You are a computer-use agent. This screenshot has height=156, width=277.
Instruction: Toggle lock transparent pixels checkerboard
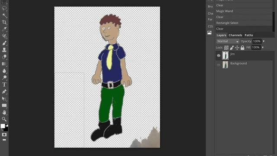(226, 48)
